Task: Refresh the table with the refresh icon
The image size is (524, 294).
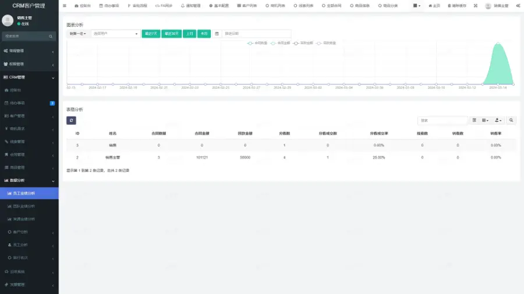Action: coord(71,120)
